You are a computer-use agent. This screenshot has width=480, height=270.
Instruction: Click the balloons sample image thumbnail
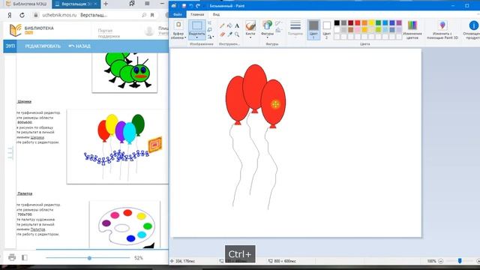[117, 146]
